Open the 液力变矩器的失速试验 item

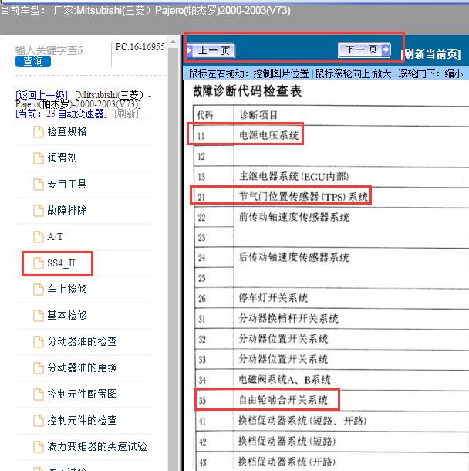coord(97,446)
